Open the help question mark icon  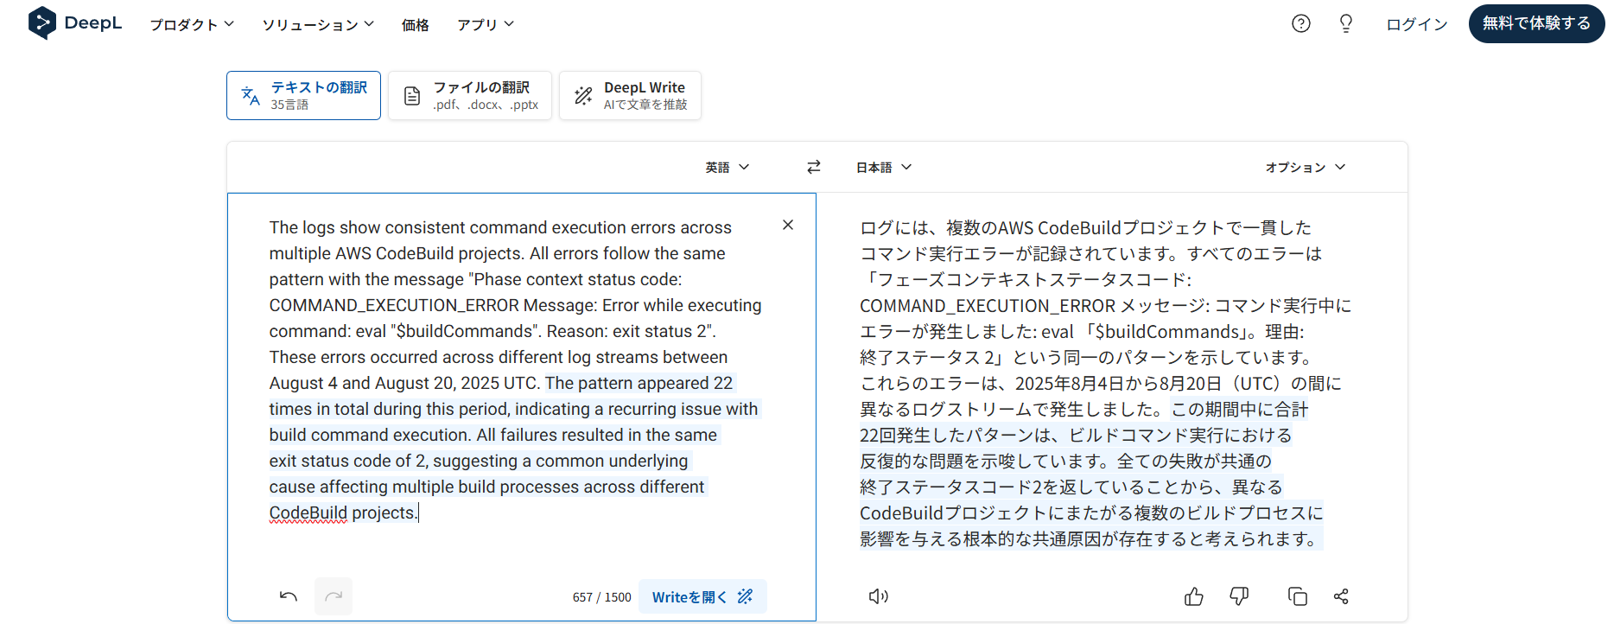pyautogui.click(x=1300, y=23)
